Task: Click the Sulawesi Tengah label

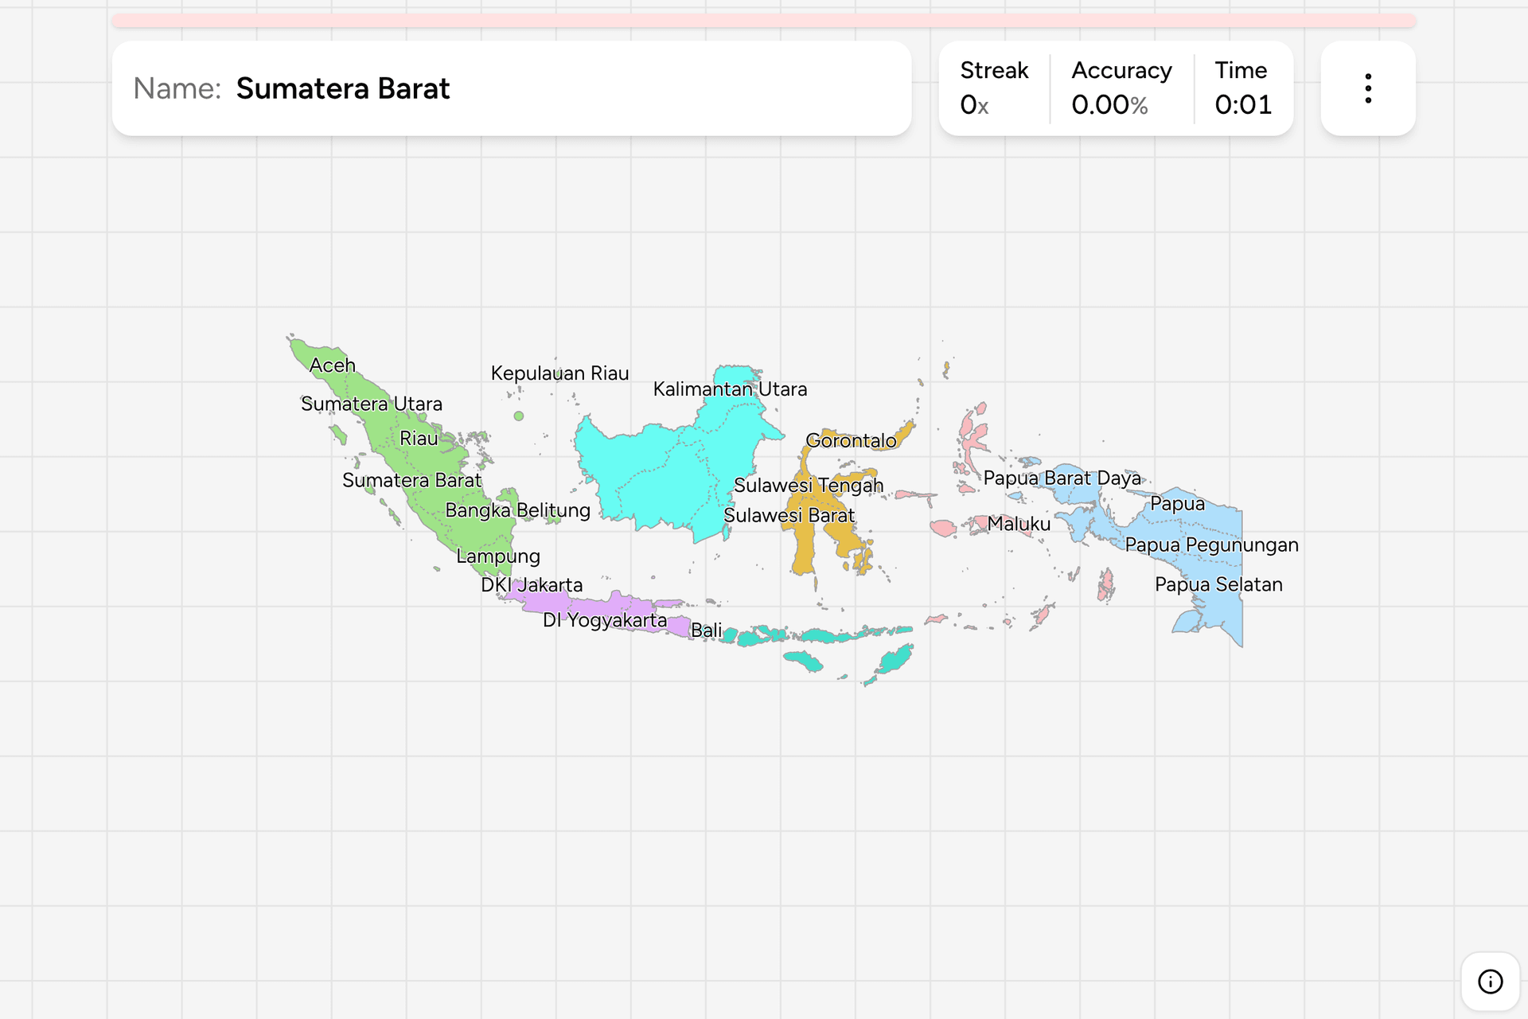Action: tap(809, 486)
